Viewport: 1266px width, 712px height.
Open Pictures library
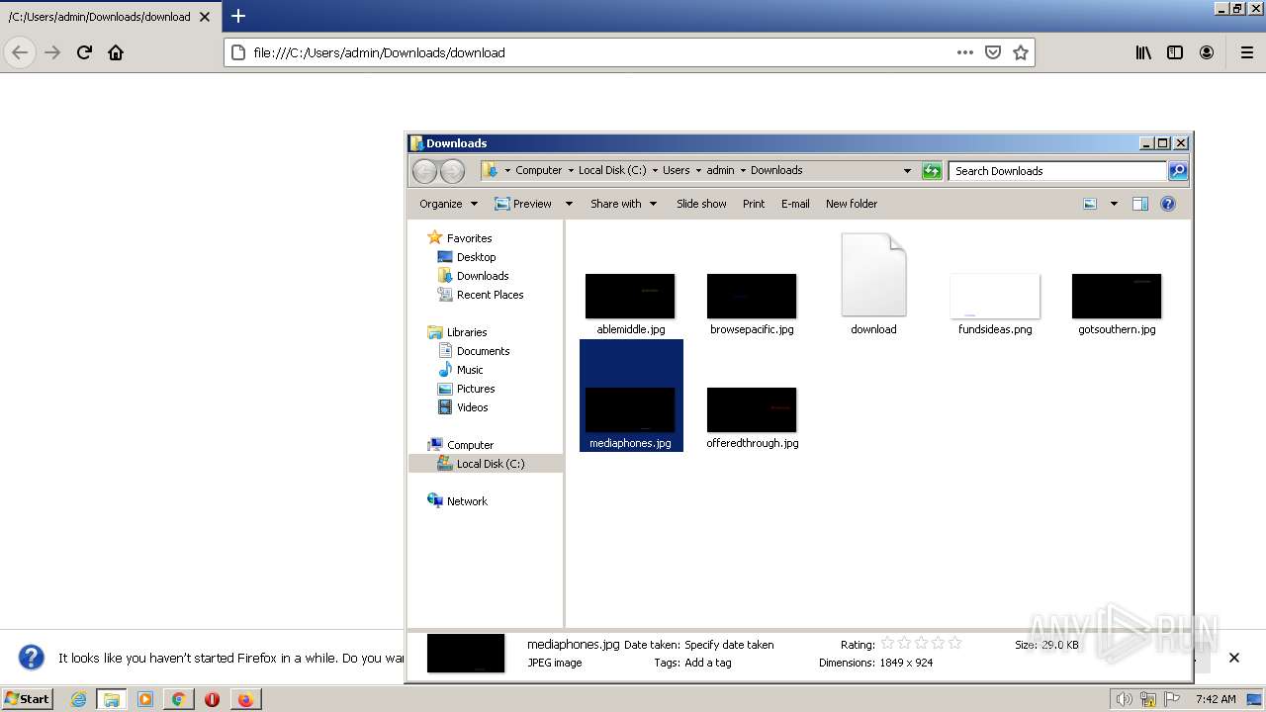(x=475, y=389)
